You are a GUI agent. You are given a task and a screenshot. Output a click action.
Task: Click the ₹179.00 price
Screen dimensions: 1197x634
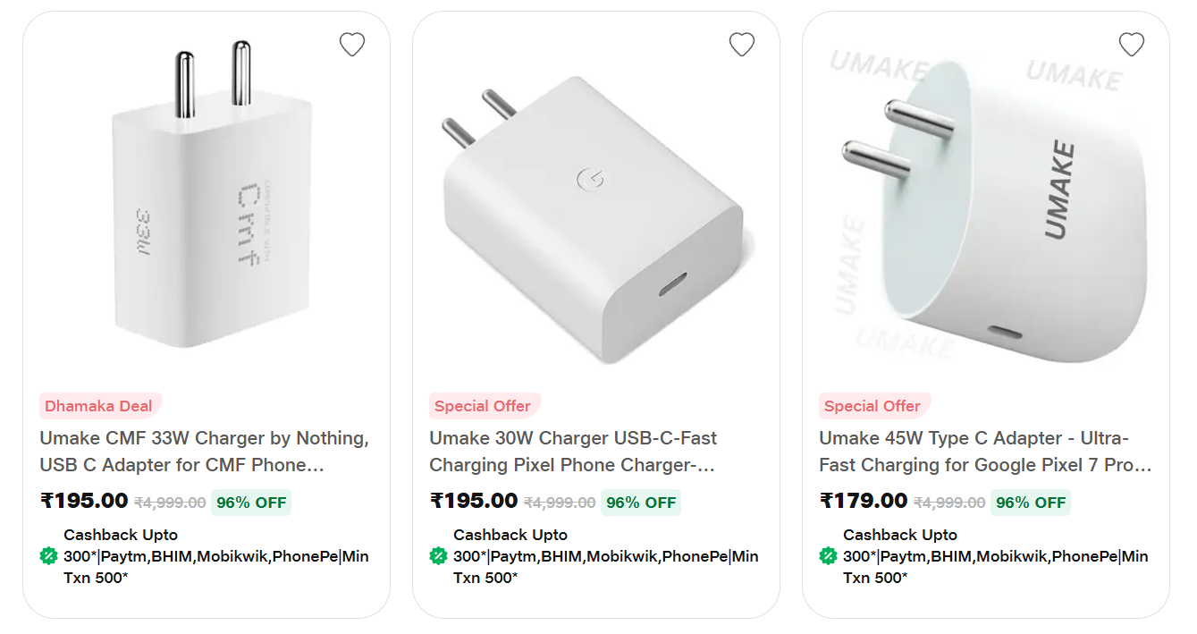864,501
